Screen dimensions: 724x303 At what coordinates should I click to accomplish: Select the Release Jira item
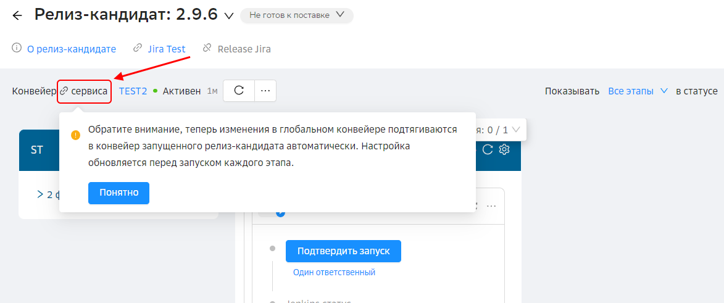244,49
